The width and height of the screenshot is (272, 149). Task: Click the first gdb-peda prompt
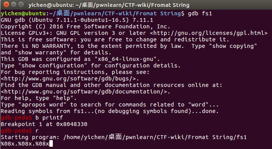click(16, 118)
